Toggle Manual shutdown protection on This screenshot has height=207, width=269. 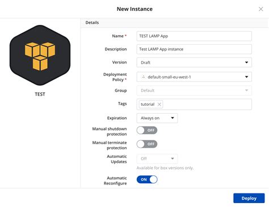click(147, 130)
